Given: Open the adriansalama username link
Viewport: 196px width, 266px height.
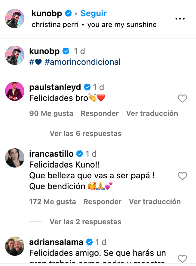Looking at the screenshot, I should [x=57, y=242].
